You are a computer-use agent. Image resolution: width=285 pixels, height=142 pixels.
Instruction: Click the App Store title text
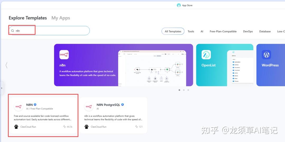pyautogui.click(x=187, y=6)
